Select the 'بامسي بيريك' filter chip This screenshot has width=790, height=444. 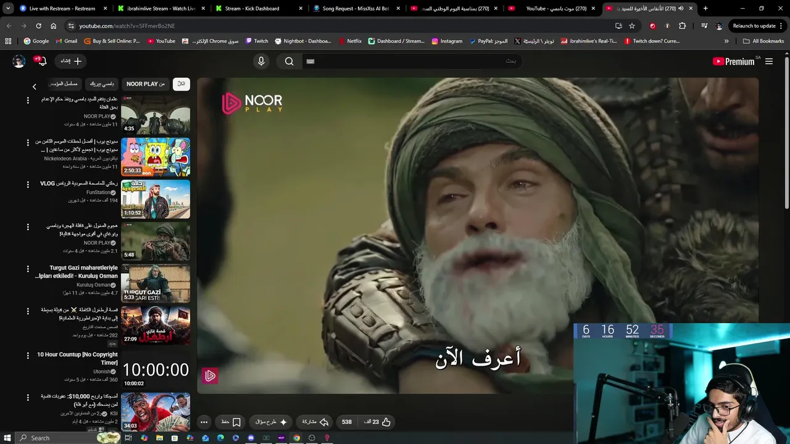coord(102,84)
